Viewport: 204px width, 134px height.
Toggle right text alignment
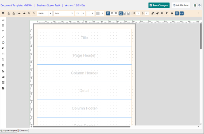coord(116,13)
